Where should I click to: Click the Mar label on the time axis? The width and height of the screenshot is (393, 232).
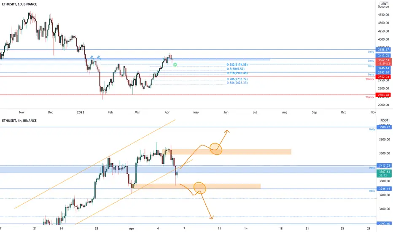pyautogui.click(x=137, y=112)
